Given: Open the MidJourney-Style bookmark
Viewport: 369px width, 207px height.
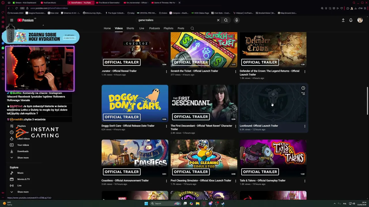Looking at the screenshot, I should pyautogui.click(x=93, y=13).
